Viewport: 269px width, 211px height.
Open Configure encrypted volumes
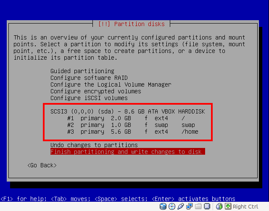click(x=95, y=91)
